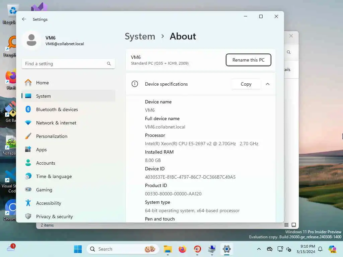Select the Intel Xeon processor value text
The image size is (343, 257).
coord(201,144)
